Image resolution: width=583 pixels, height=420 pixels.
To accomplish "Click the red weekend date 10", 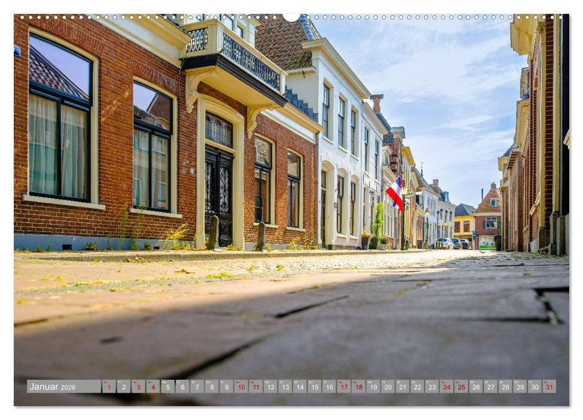I will pos(241,388).
